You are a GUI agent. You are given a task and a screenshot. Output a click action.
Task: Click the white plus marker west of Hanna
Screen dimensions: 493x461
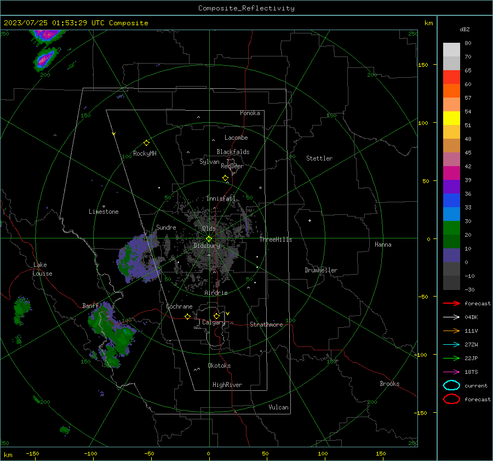pos(309,220)
